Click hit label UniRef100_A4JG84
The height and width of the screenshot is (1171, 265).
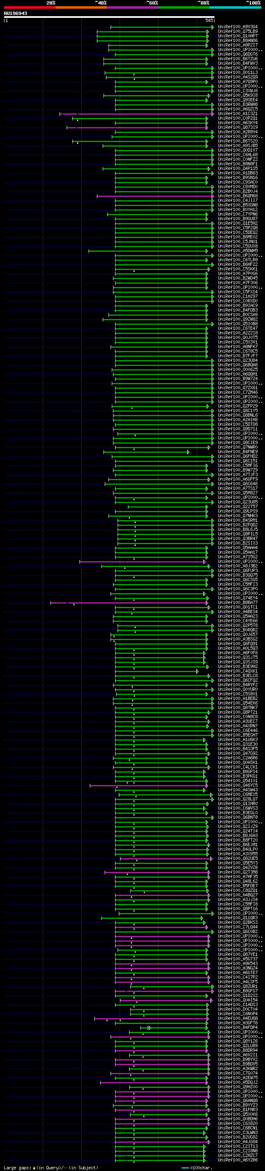(x=238, y=1142)
